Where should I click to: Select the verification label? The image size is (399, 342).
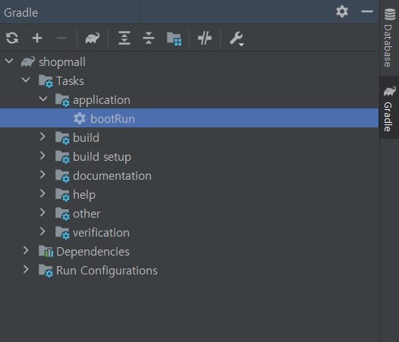101,233
